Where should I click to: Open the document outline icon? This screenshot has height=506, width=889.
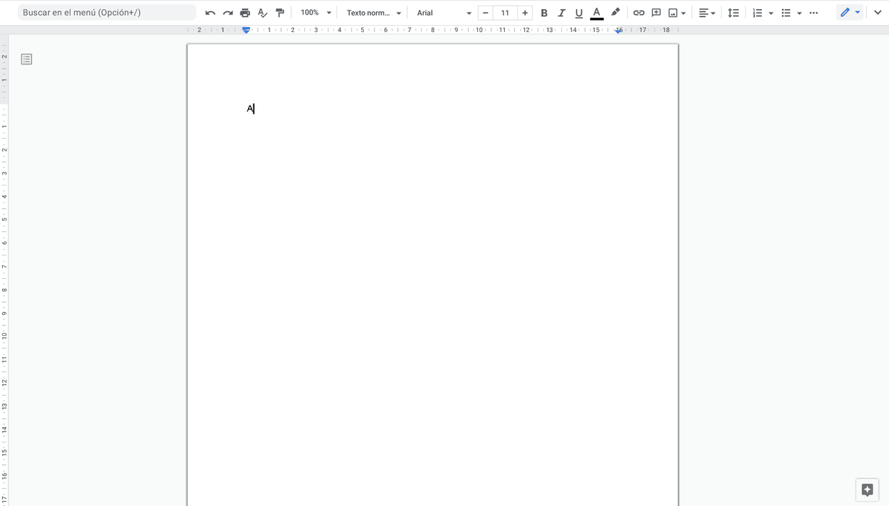coord(26,60)
